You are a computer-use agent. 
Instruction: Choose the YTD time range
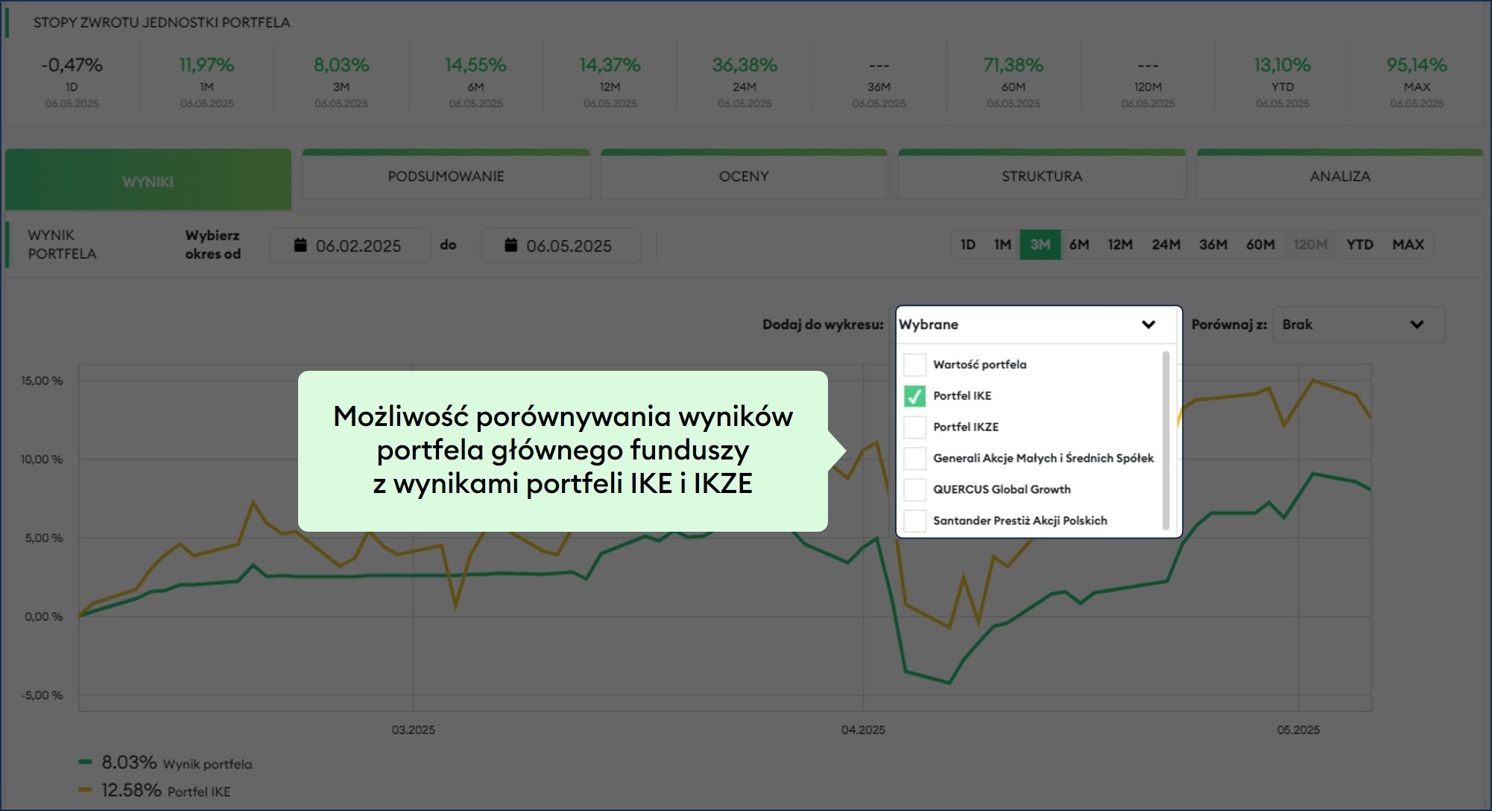point(1359,245)
